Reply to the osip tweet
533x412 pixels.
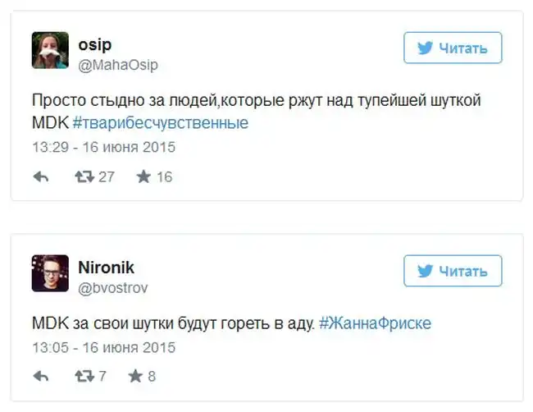click(x=41, y=176)
